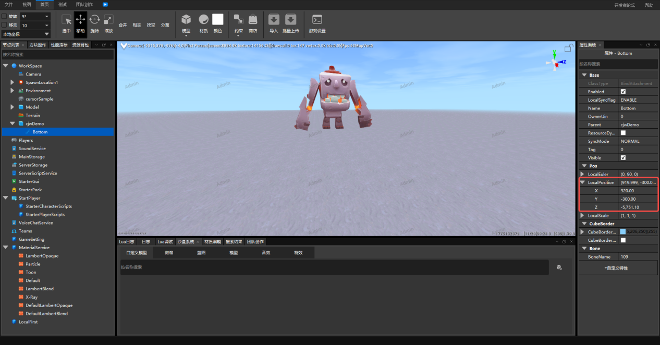Select the 蓝图 sandbox category

click(201, 253)
